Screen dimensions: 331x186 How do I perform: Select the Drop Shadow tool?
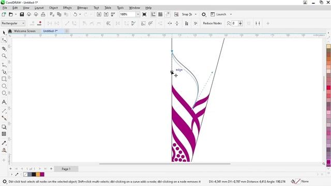point(4,127)
